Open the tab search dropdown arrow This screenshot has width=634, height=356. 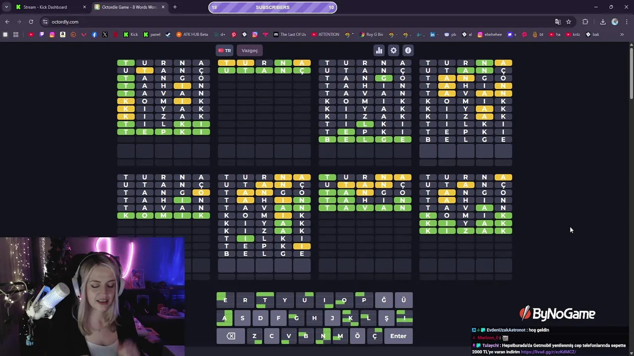tap(6, 7)
